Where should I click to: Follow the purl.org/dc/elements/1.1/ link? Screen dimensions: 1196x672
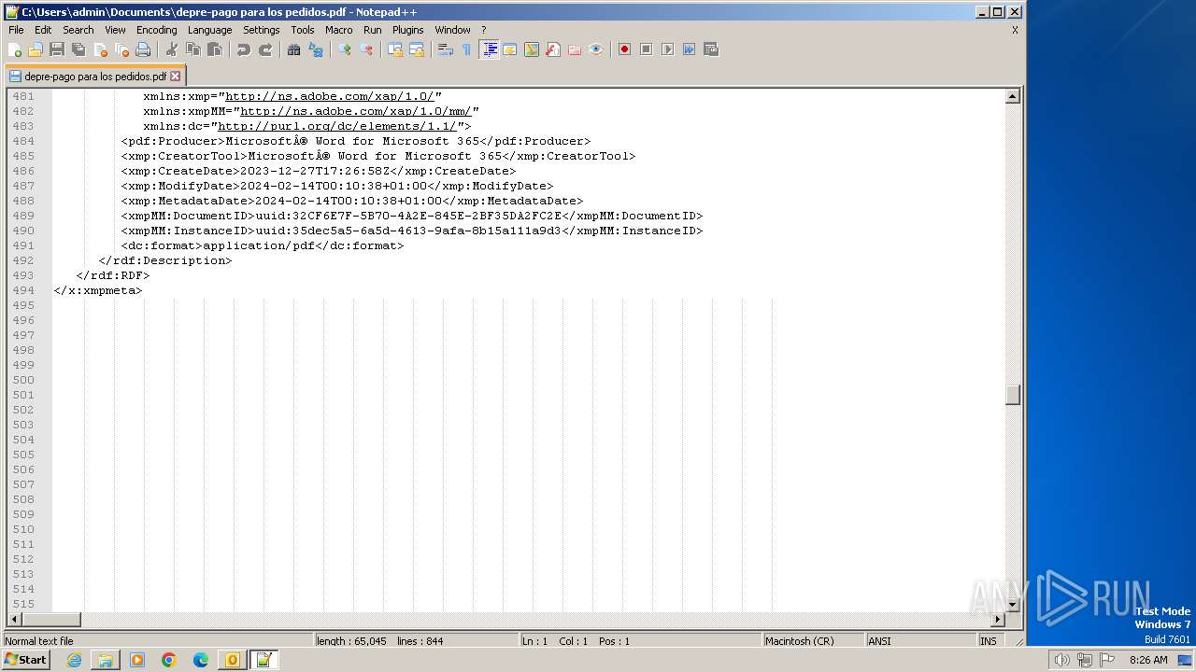[337, 126]
